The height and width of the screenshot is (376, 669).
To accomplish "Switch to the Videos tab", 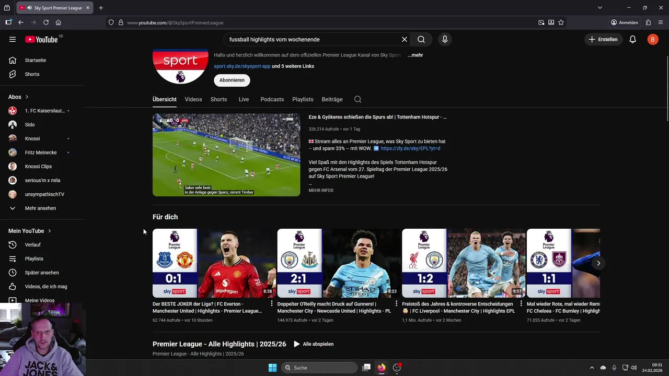I will click(193, 99).
